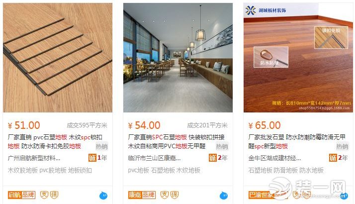This screenshot has height=204, width=355.
Task: Open chat icon on ¥51.00 product card
Action: click(103, 196)
